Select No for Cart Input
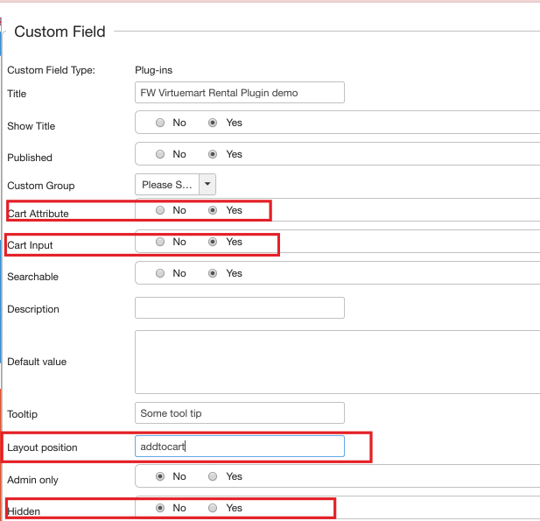The width and height of the screenshot is (540, 521). [160, 242]
